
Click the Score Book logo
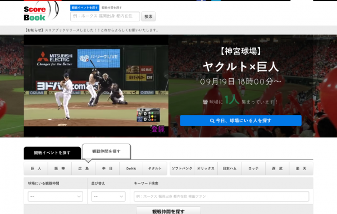tap(41, 12)
